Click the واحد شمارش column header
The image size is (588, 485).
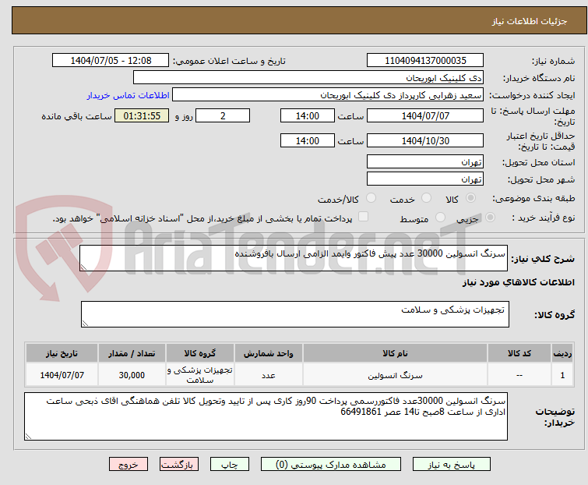pos(269,353)
